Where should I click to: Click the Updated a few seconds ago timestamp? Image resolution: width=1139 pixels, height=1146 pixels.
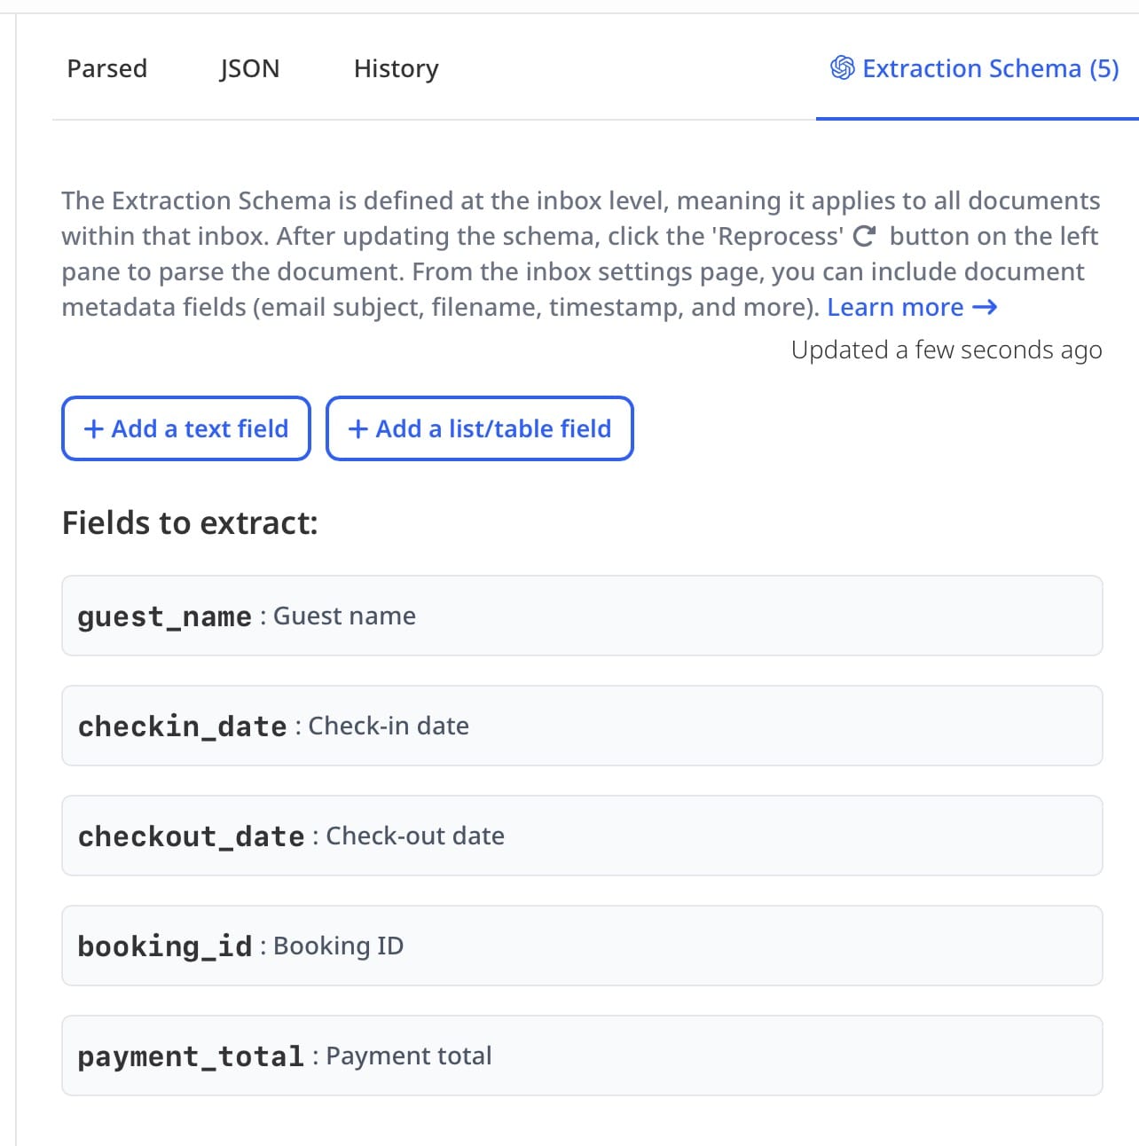tap(947, 350)
